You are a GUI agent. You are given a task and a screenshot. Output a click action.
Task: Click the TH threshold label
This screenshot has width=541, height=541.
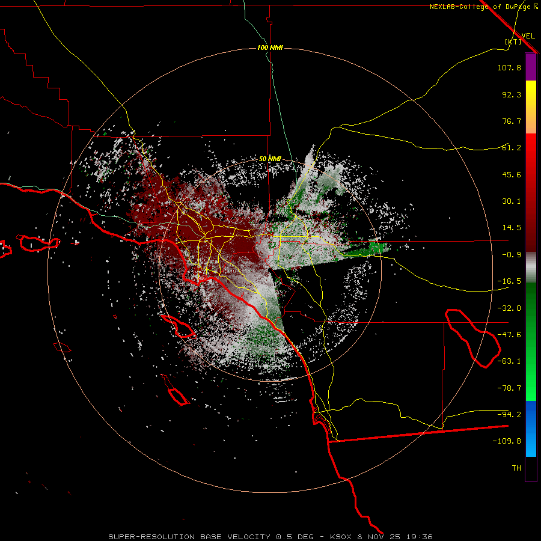[x=516, y=468]
